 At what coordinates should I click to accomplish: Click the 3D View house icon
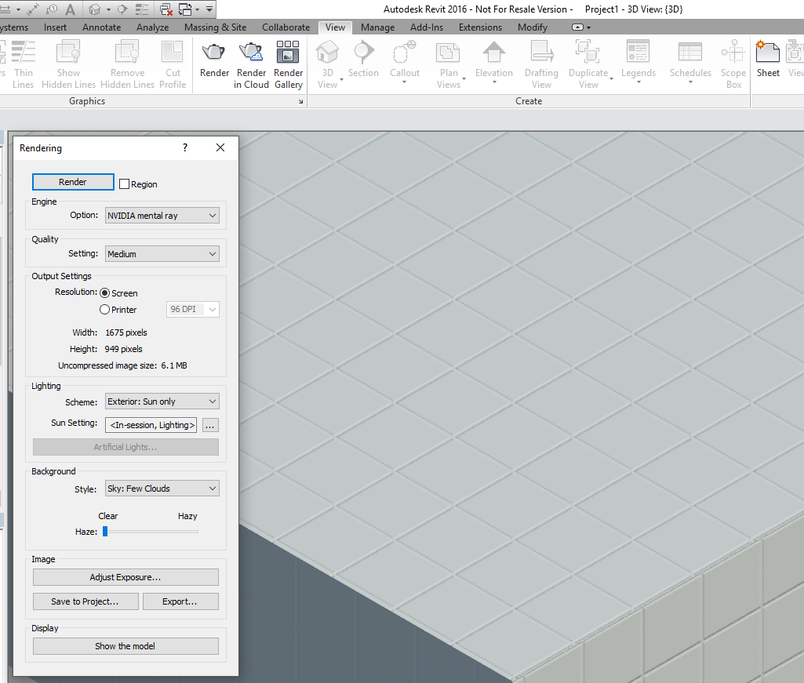coord(327,53)
